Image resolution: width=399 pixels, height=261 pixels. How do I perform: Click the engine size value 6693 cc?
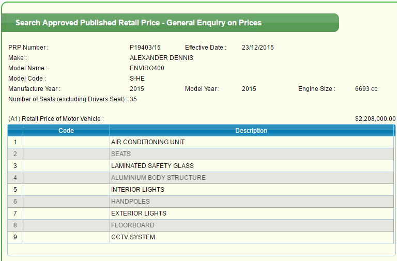366,89
